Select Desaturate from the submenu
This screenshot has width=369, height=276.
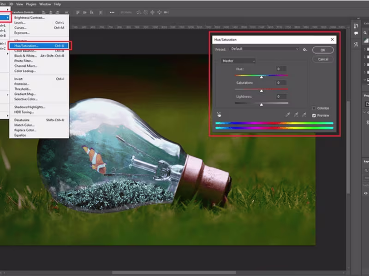pos(39,120)
